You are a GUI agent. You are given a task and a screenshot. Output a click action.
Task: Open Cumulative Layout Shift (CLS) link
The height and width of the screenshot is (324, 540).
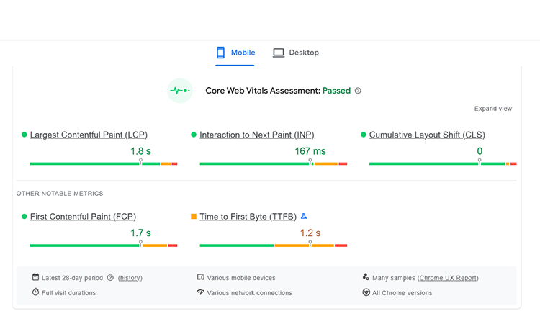coord(427,135)
